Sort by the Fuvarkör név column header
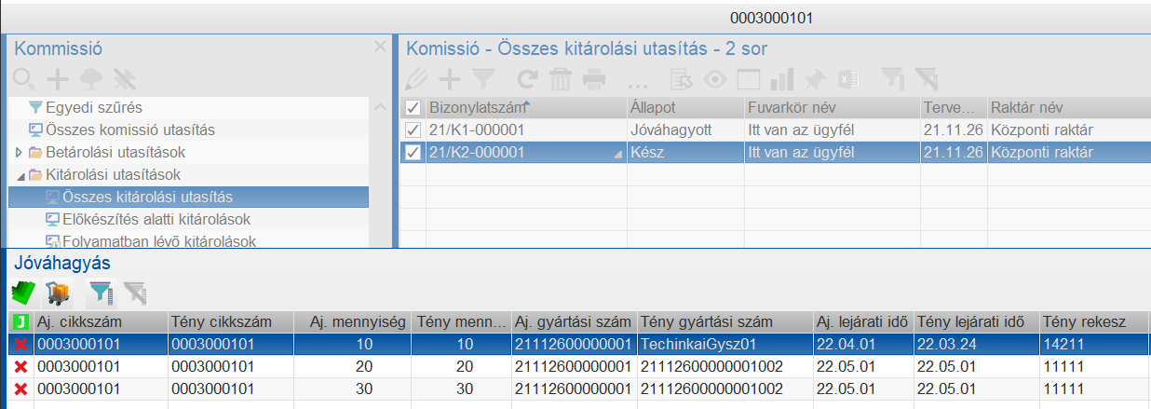This screenshot has height=409, width=1151. pos(831,106)
